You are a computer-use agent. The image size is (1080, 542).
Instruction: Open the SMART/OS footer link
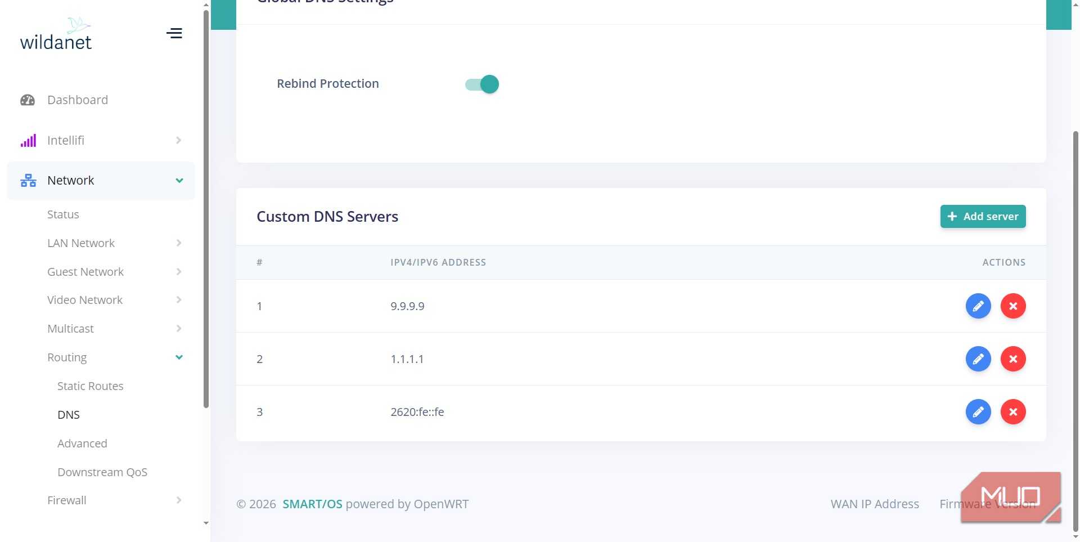(x=312, y=504)
